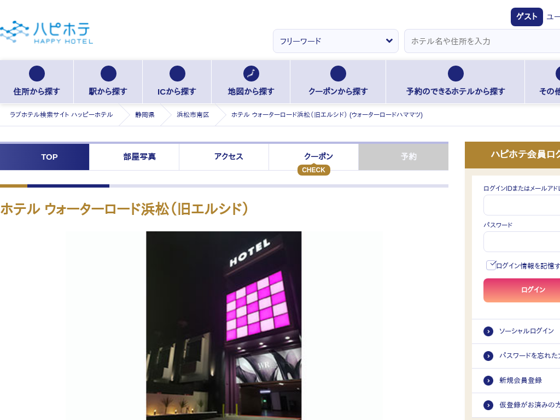560x420 pixels.
Task: Click the ログインID or email input field
Action: pos(522,205)
